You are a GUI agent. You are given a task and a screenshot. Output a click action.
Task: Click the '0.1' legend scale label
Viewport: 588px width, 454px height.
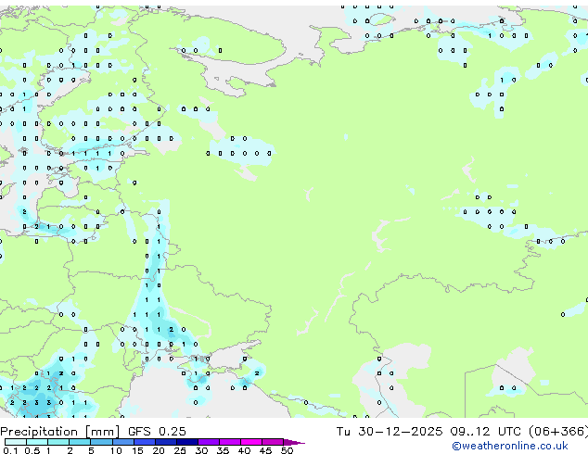(x=10, y=450)
